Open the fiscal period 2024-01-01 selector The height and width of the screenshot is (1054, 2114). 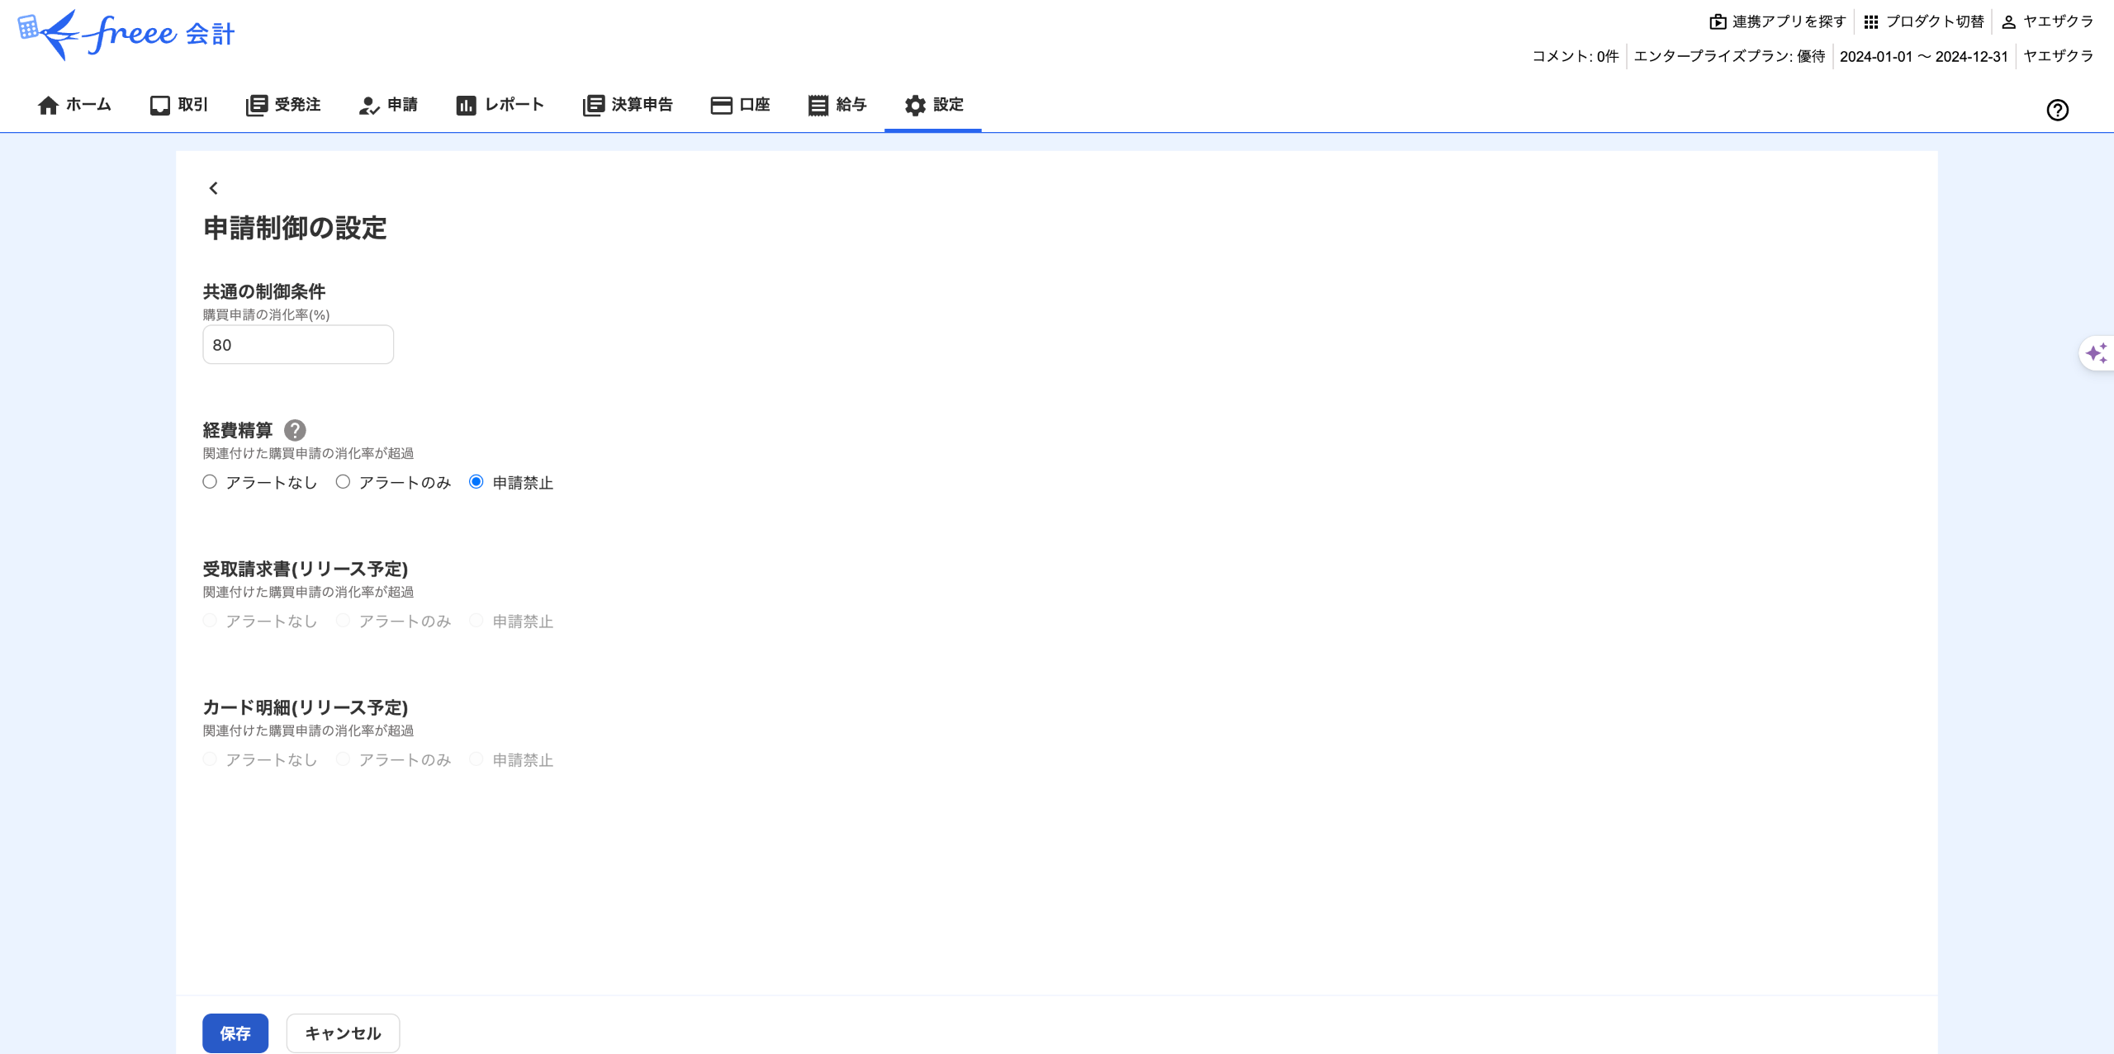[x=1923, y=57]
